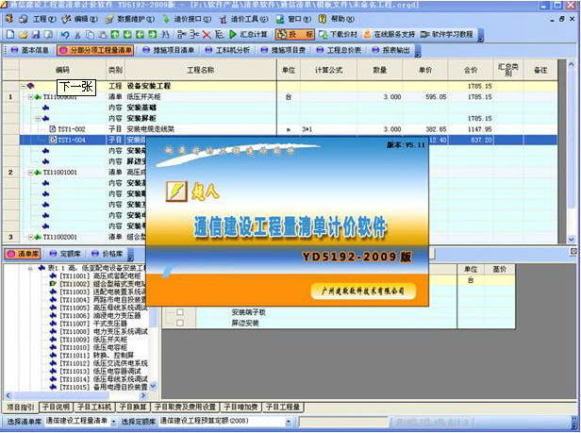Select the 定额库 library tab
The height and width of the screenshot is (433, 581).
click(65, 254)
